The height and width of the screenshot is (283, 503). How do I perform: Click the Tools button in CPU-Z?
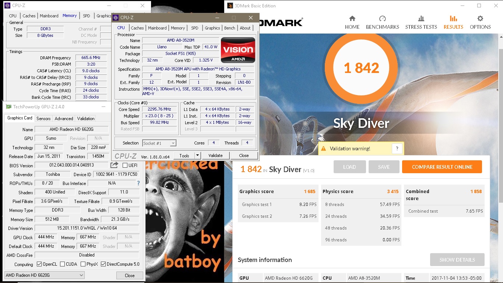click(x=184, y=156)
